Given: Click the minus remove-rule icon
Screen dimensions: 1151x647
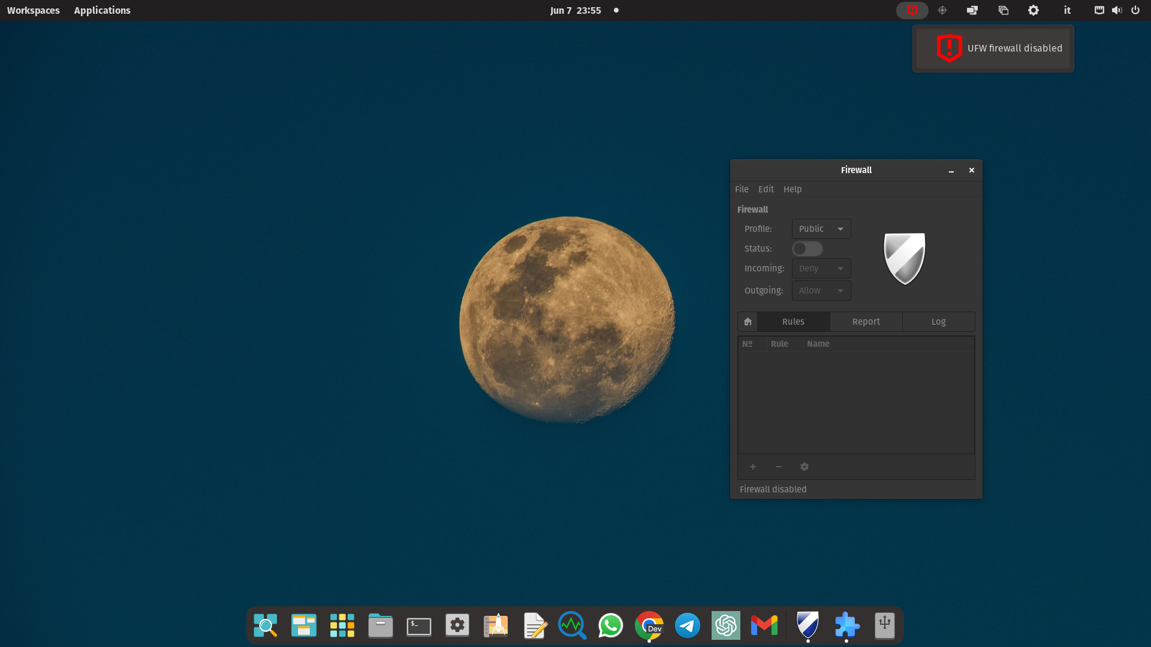Looking at the screenshot, I should [779, 467].
